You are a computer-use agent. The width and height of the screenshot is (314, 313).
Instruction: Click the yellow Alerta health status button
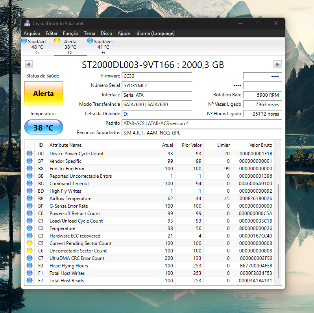pyautogui.click(x=44, y=93)
